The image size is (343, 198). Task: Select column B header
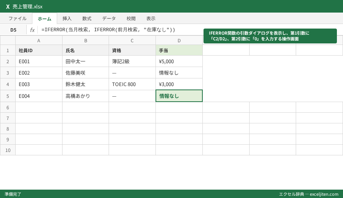[85, 40]
